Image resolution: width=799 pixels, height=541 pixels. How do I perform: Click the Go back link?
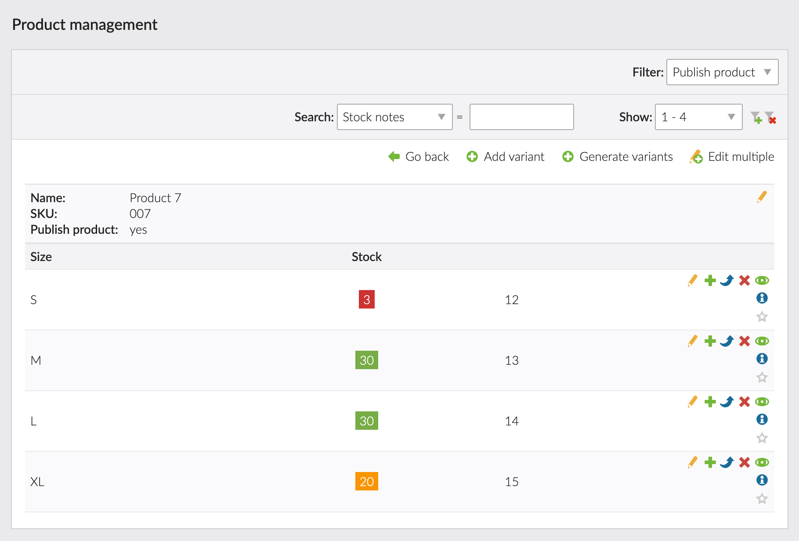pyautogui.click(x=419, y=157)
